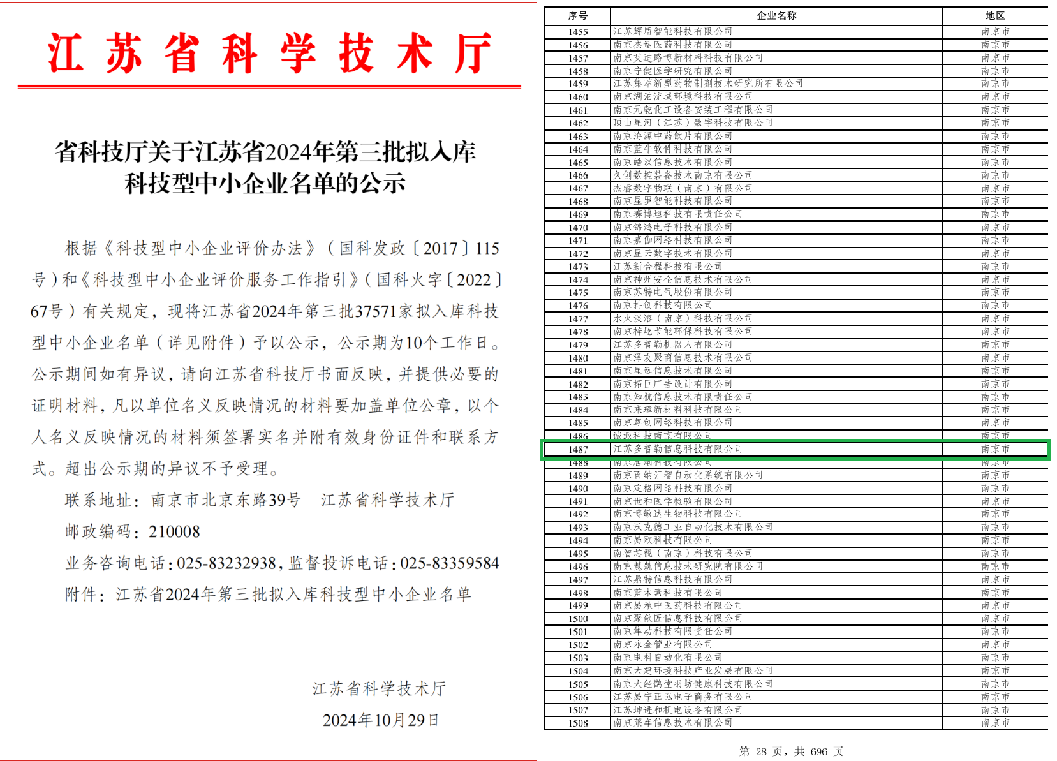Click the date 2024年10月29日
Viewport: 1057px width, 761px height.
[381, 720]
